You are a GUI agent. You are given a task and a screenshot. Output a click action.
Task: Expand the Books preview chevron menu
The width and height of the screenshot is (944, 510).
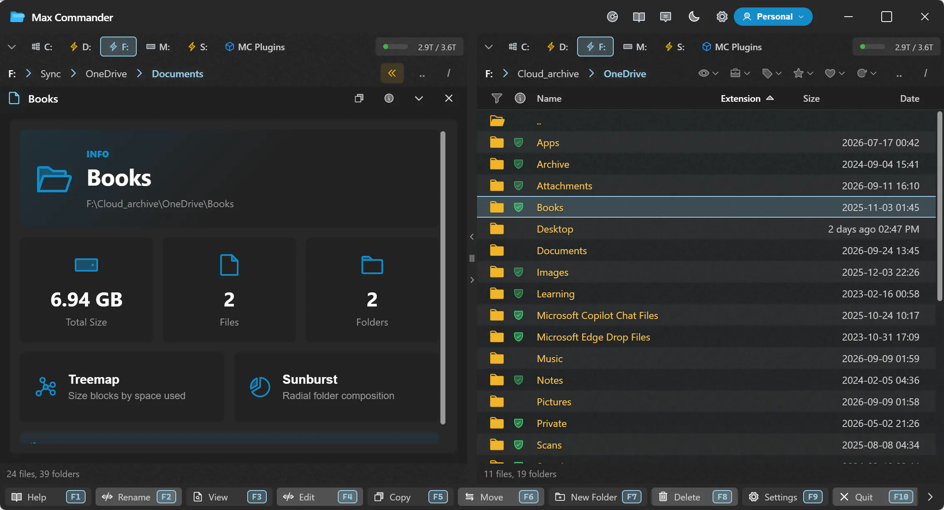419,98
